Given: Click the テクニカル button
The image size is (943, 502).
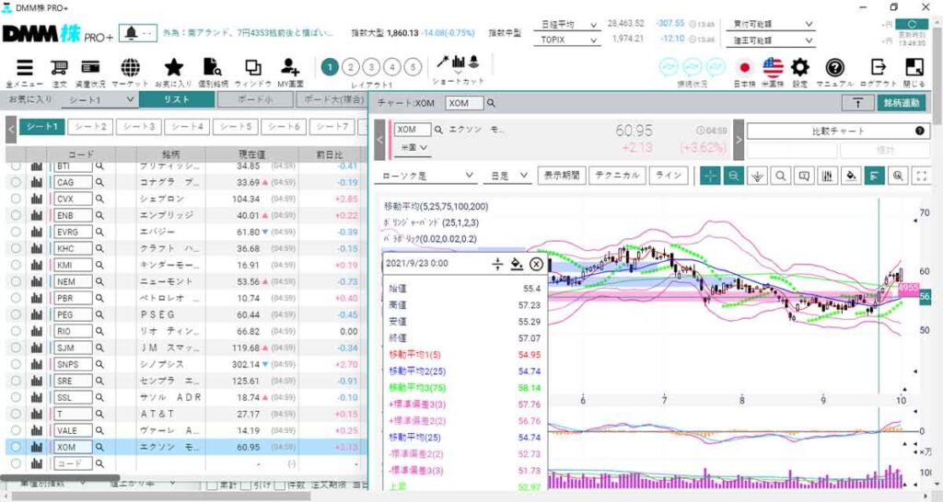Looking at the screenshot, I should (x=617, y=175).
